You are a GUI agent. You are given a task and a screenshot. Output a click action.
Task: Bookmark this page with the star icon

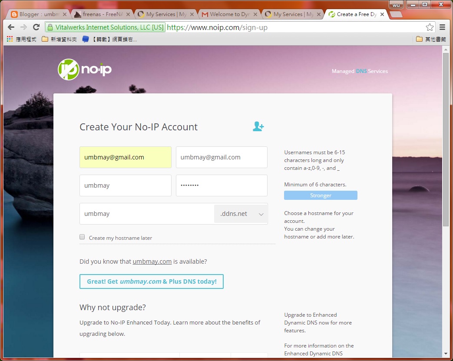pyautogui.click(x=430, y=27)
